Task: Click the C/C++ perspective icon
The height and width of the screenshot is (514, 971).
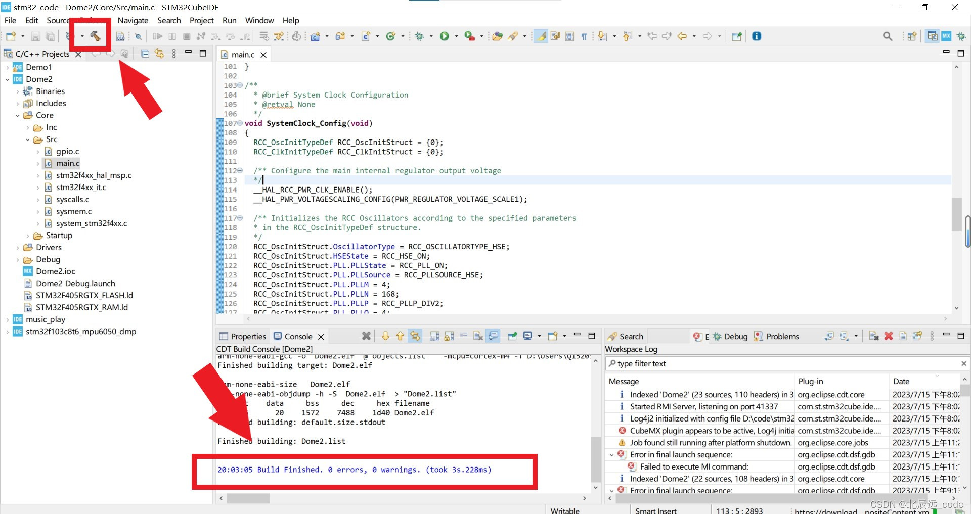Action: [932, 36]
